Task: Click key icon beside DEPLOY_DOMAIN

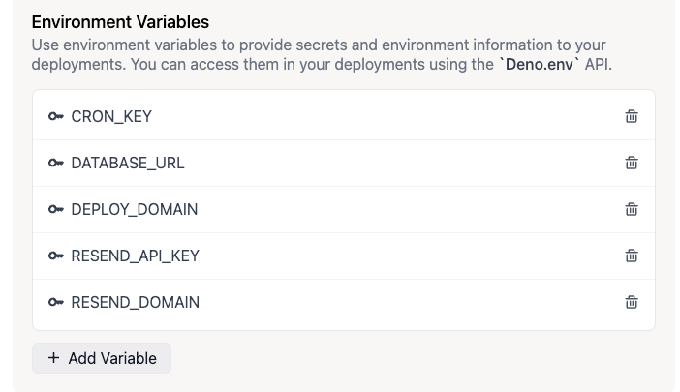Action: 56,209
